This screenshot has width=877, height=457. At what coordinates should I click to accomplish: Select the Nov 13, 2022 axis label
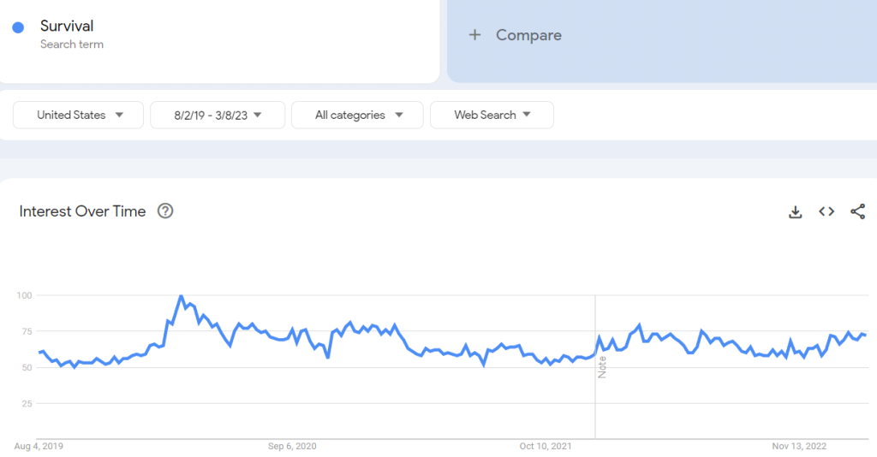[x=798, y=446]
